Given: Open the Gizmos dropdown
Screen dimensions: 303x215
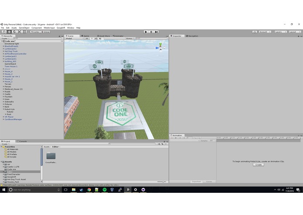Looking at the screenshot, I should click(x=129, y=38).
